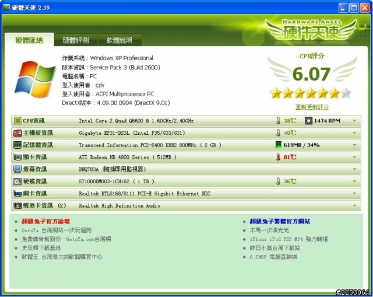Screen dimensions: 373x297
Task: Click the Windows XP Professional text
Action: [122, 58]
